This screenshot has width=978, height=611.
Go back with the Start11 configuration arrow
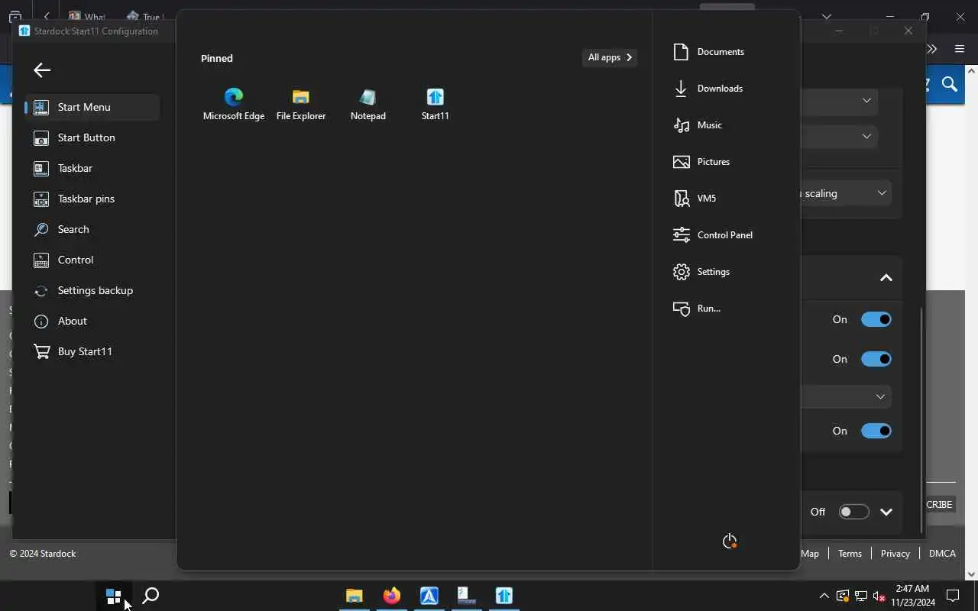42,70
